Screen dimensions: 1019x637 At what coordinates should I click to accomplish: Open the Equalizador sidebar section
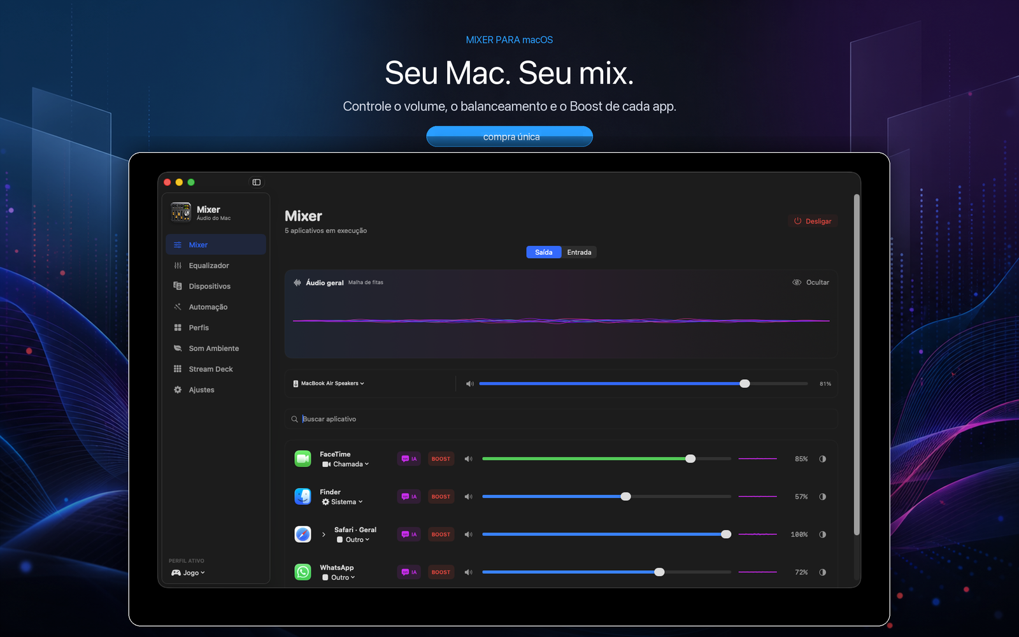point(216,266)
